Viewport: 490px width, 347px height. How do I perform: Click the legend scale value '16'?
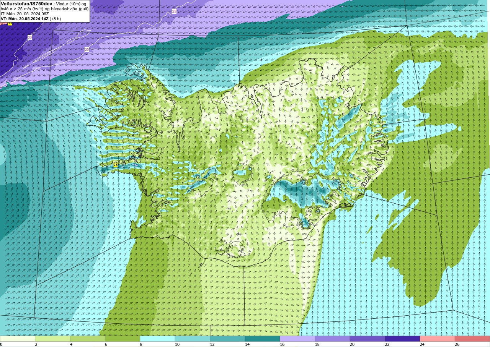pos(282,344)
